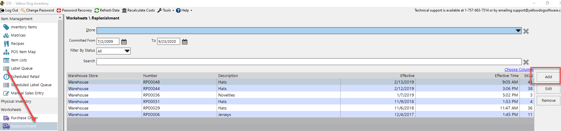Click the Item Lists icon

6,60
